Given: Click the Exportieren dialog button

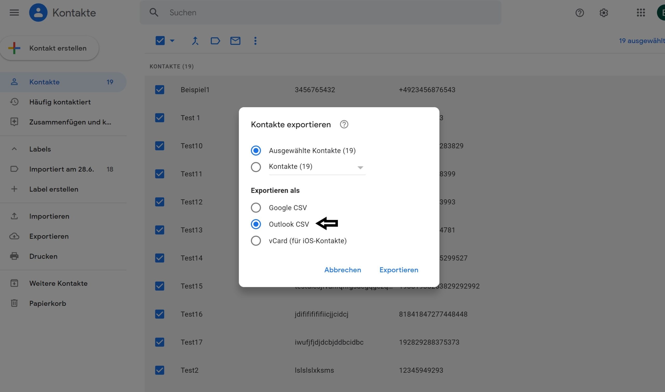Looking at the screenshot, I should click(x=398, y=270).
